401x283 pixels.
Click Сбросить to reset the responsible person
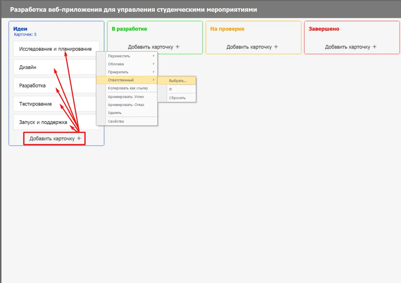click(177, 98)
